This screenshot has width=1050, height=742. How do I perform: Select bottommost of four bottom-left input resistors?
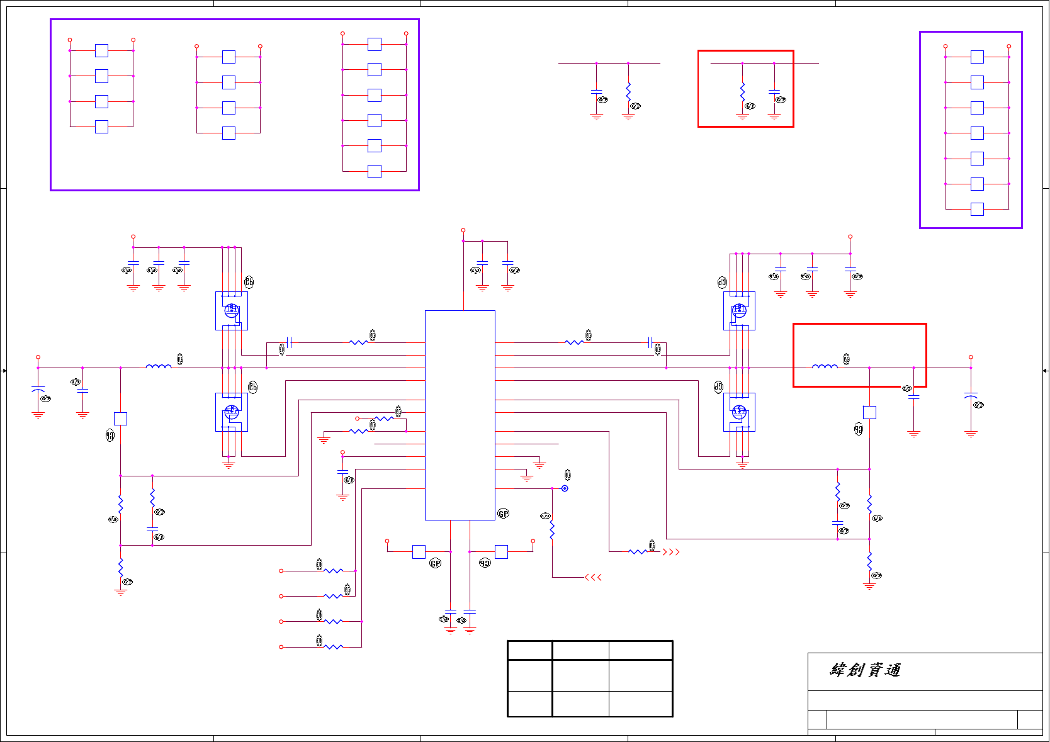pos(334,647)
